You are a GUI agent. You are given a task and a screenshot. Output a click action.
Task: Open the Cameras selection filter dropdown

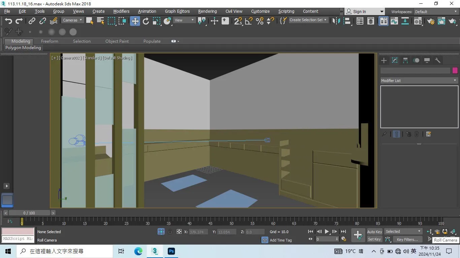72,20
